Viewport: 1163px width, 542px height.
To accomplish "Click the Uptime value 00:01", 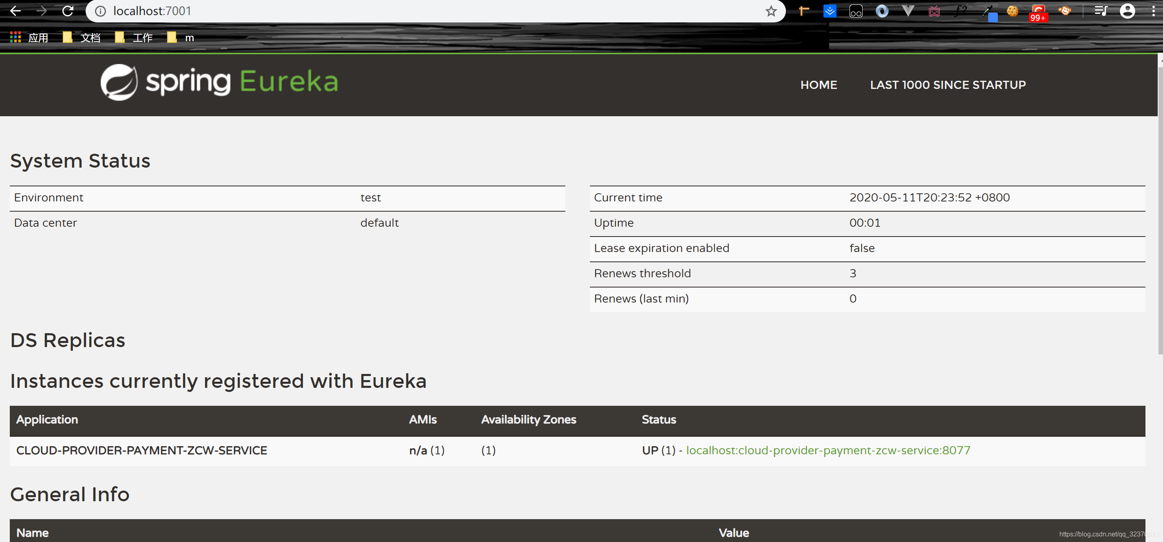I will pos(865,223).
